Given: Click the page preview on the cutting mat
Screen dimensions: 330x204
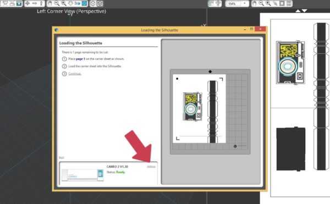Looking at the screenshot, I should [x=199, y=108].
